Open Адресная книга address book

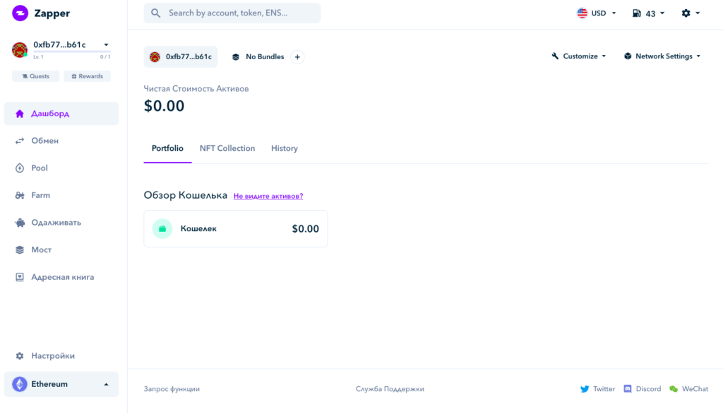[62, 278]
